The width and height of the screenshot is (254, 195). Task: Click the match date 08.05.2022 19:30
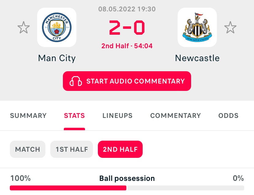(x=127, y=9)
